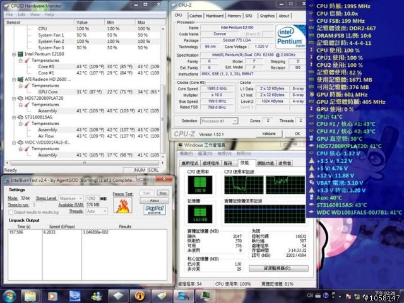404x303 pixels.
Task: Open the Windows Live Messenger taskbar icon
Action: [x=97, y=296]
